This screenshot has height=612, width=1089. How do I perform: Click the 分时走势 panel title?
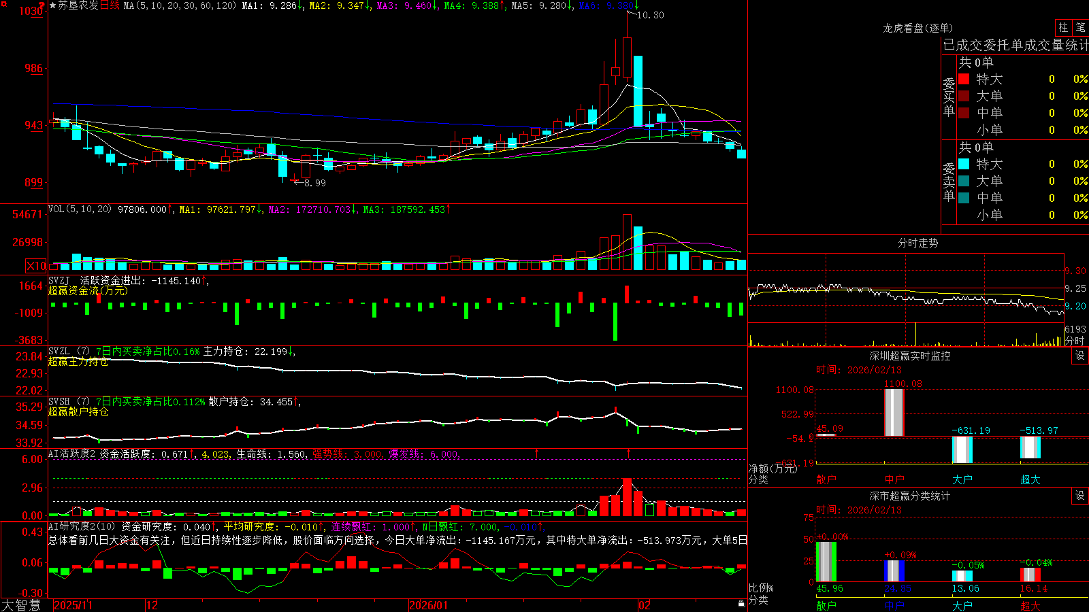click(x=917, y=243)
